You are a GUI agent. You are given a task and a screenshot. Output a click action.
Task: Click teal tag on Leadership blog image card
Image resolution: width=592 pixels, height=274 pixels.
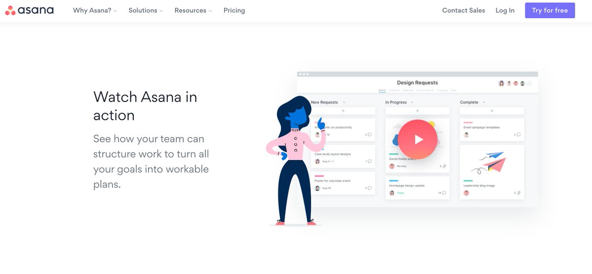coord(468,181)
